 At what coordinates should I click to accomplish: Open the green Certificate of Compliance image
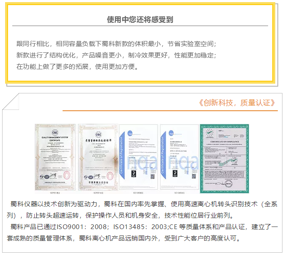(x=225, y=158)
